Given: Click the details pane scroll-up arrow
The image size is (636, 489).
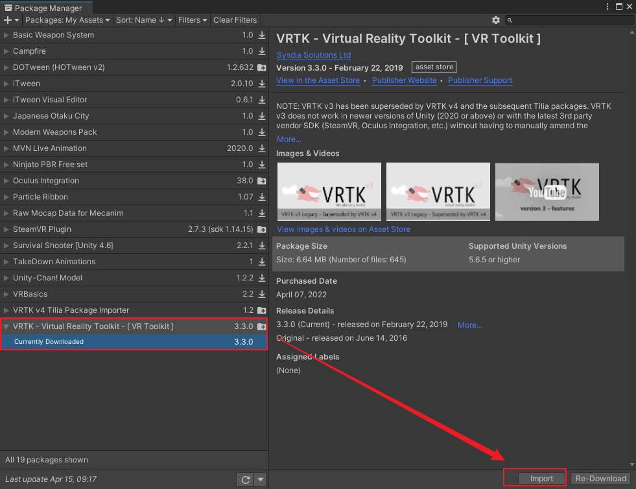Looking at the screenshot, I should tap(632, 32).
